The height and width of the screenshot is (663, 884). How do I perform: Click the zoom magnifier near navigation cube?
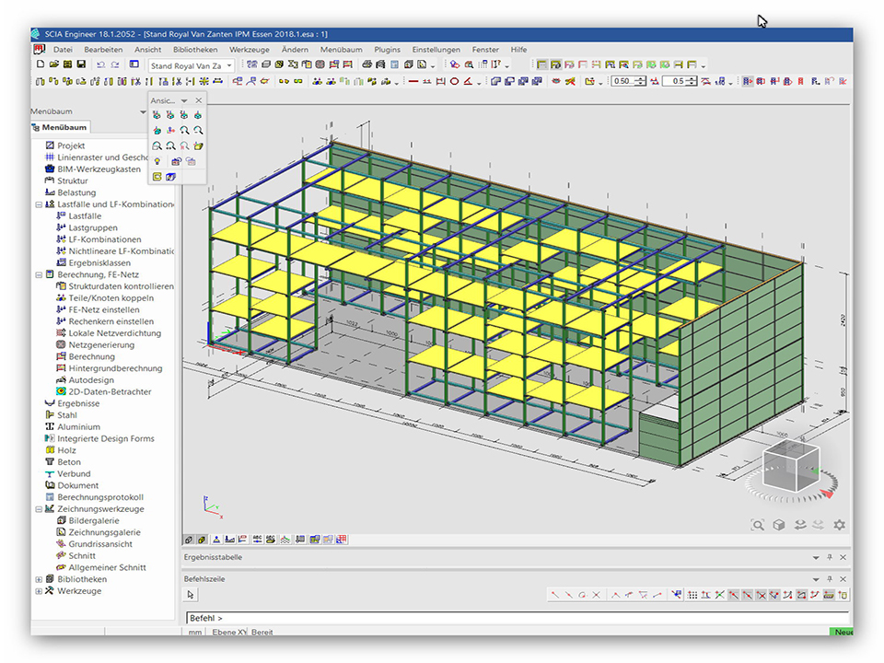757,525
